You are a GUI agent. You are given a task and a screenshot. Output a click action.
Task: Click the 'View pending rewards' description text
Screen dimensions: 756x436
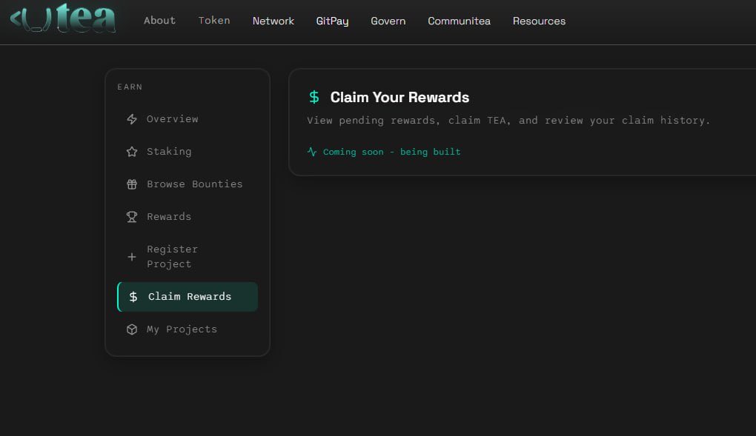[x=508, y=121]
